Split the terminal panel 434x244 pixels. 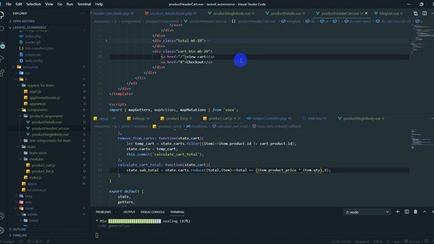(x=407, y=212)
